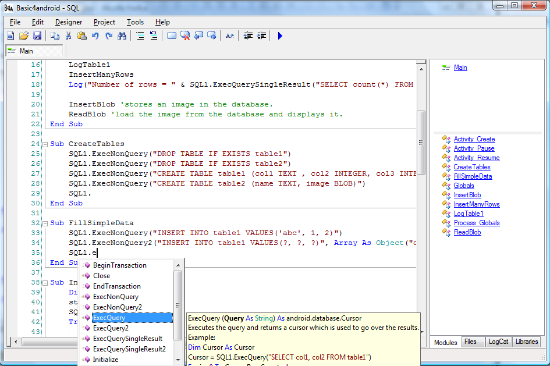Click the autocomplete list scroll-up arrow

(178, 265)
